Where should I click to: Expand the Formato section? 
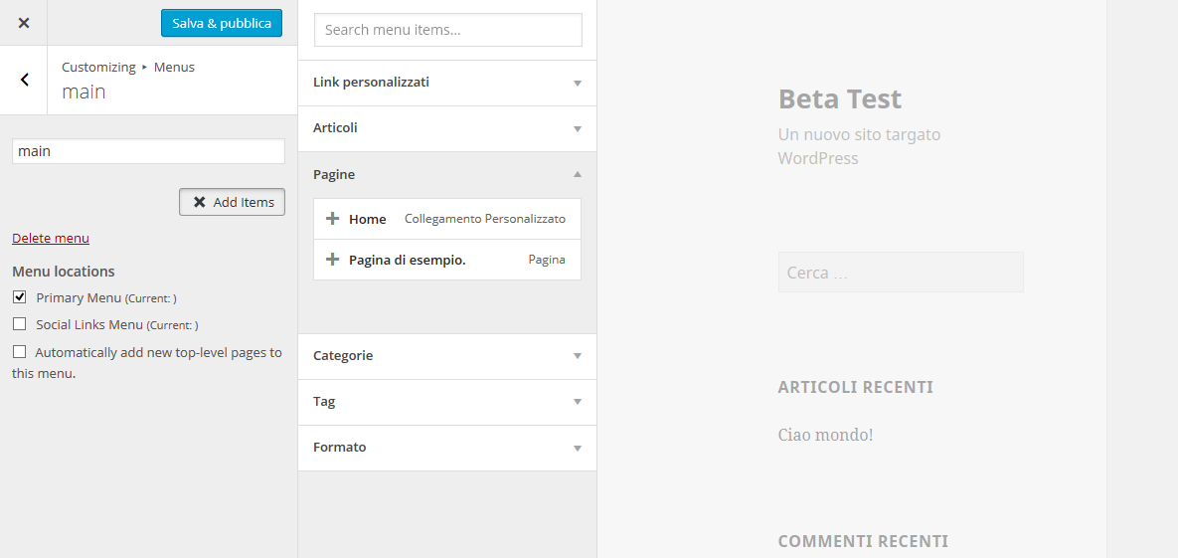coord(577,448)
